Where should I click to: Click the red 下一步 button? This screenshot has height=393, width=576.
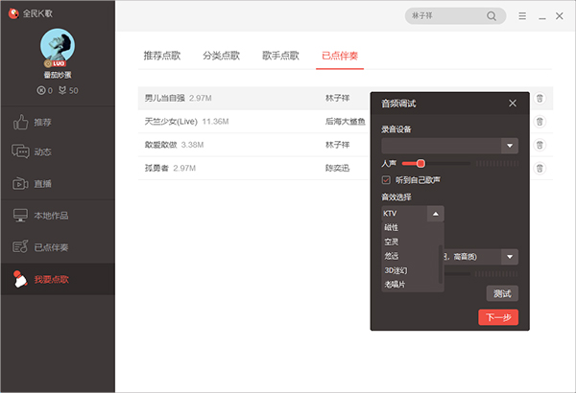click(x=497, y=317)
